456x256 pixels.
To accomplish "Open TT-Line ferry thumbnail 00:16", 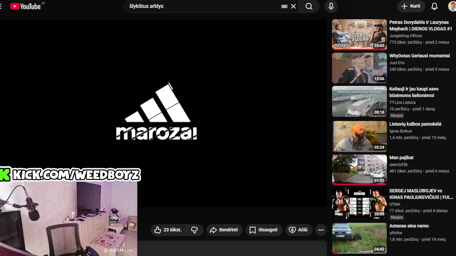I will 359,101.
